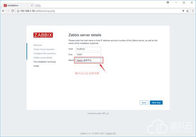196x137 pixels.
Task: Click the address bar URL
Action: coord(38,11)
